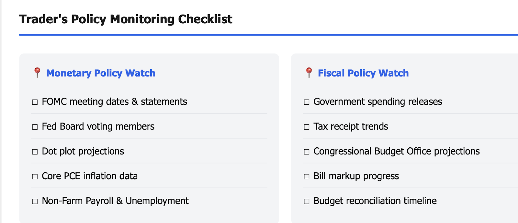Check the Bill markup progress box
The image size is (518, 223).
click(x=307, y=176)
